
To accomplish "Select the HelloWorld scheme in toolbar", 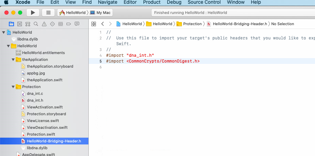I will point(73,13).
